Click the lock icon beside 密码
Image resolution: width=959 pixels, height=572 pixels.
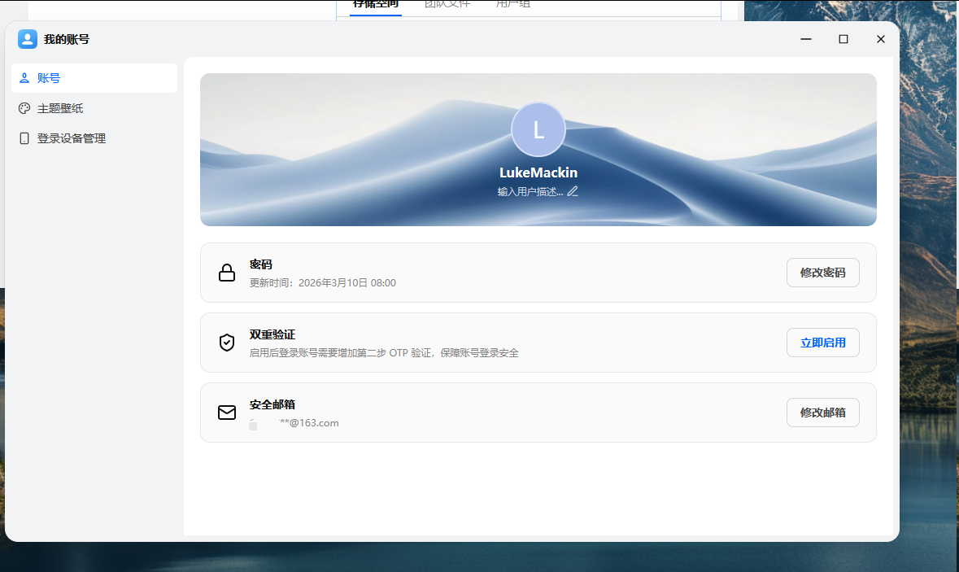coord(226,273)
